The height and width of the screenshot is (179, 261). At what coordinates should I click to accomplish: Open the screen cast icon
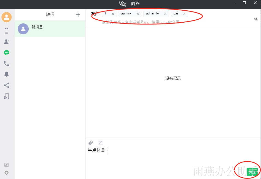(7, 96)
